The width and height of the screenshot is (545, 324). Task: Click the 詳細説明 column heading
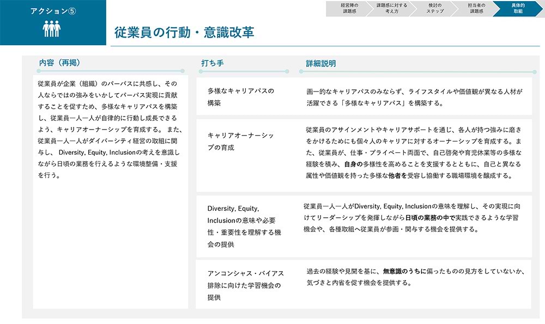[321, 64]
